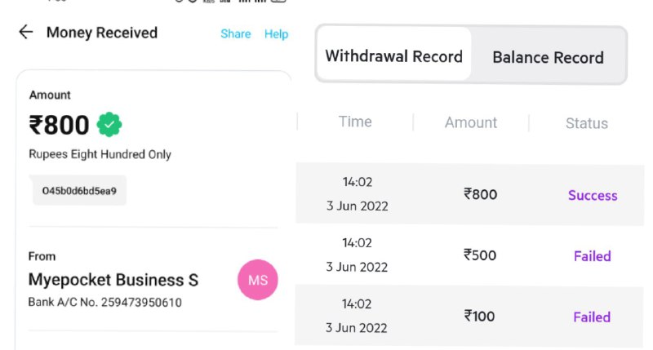Click the Status column header
Viewport: 653px width, 350px height.
click(x=587, y=123)
